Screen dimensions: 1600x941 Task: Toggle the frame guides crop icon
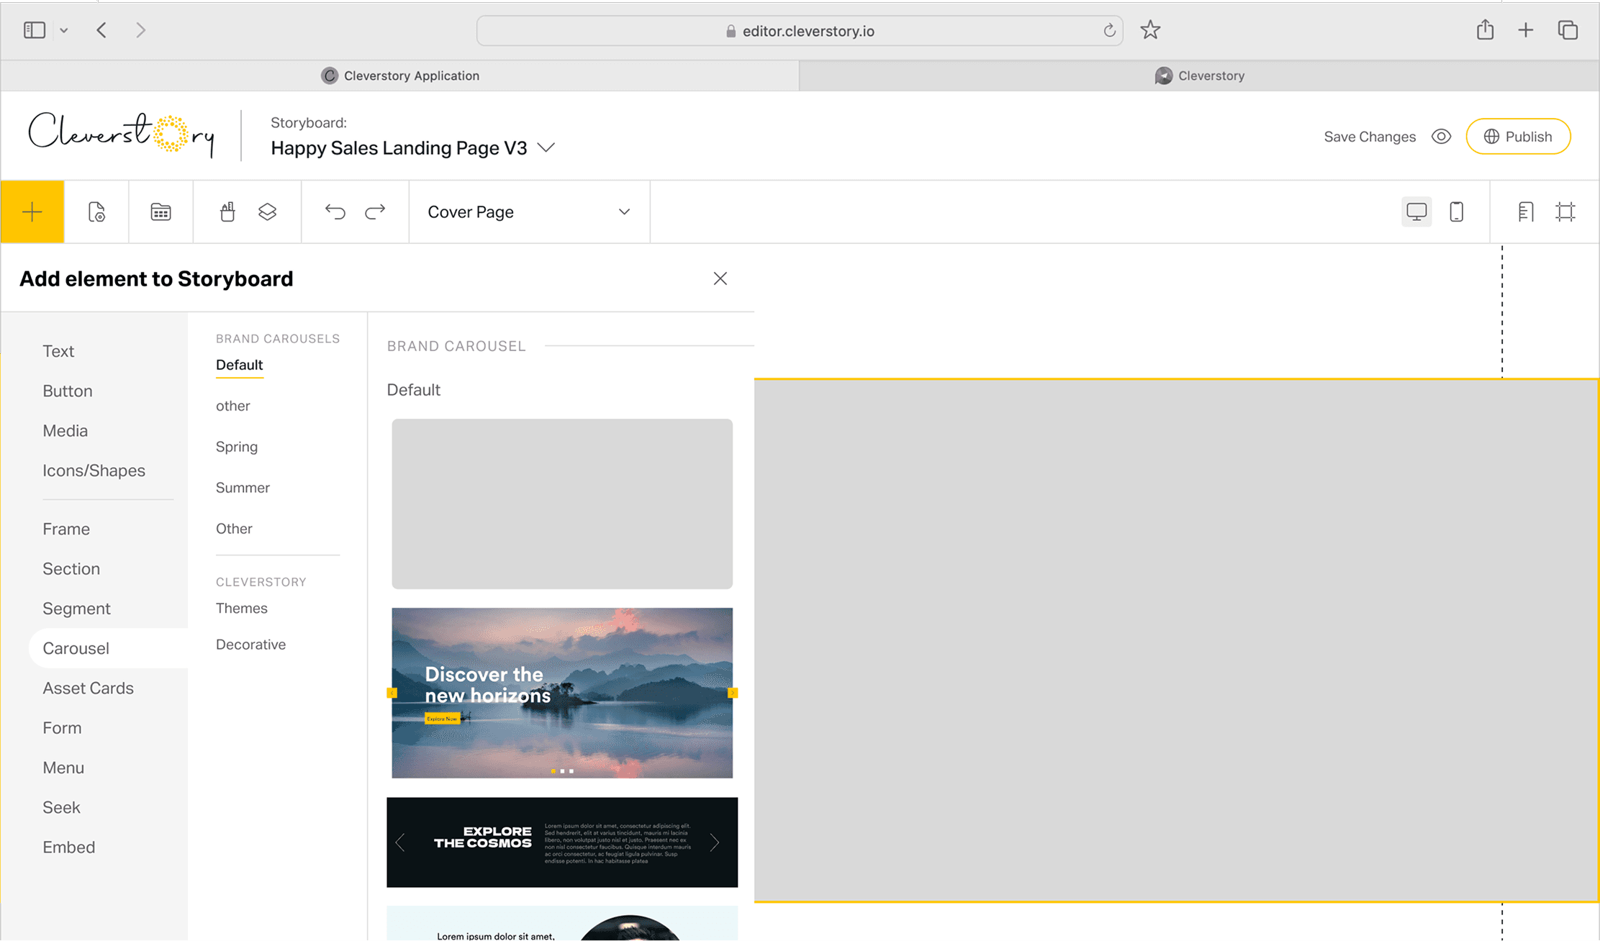point(1565,212)
